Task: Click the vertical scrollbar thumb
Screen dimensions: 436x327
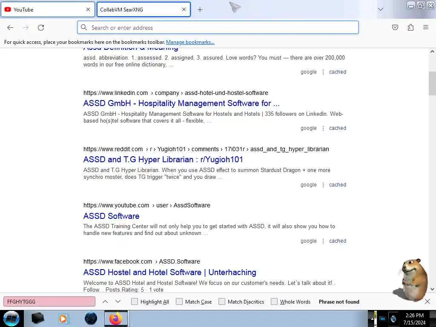Action: click(432, 83)
